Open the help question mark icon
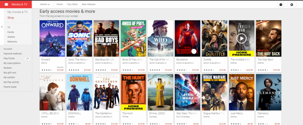This screenshot has height=125, width=303. 281,5
